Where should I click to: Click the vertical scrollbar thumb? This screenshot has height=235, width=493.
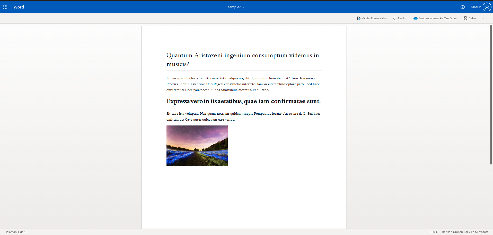(491, 95)
